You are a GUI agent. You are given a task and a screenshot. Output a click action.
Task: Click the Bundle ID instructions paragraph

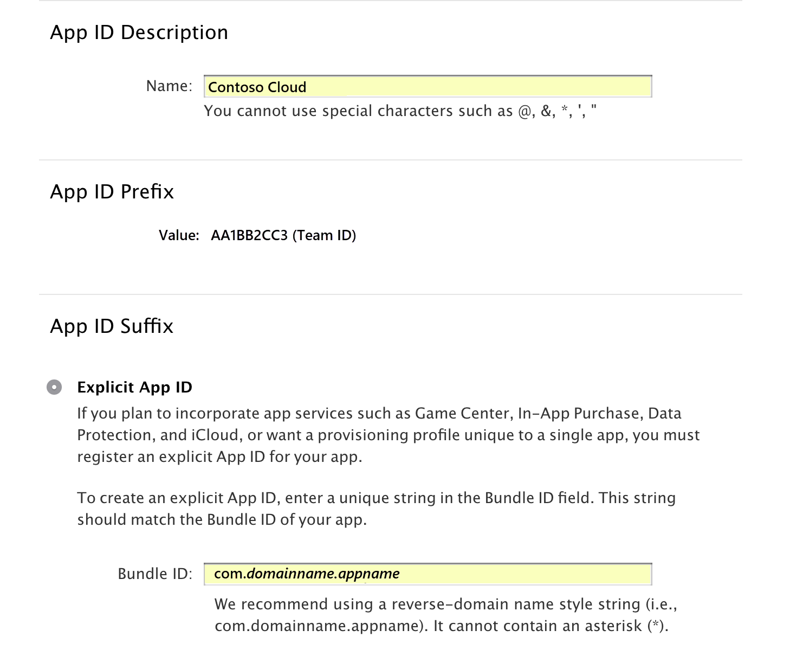377,508
